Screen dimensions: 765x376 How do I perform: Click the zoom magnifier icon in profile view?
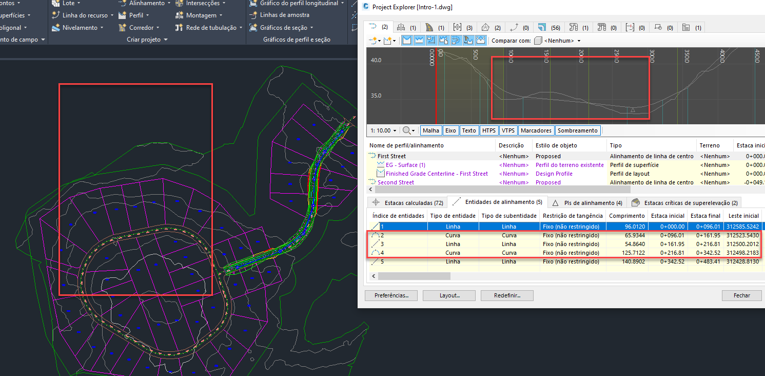point(406,130)
